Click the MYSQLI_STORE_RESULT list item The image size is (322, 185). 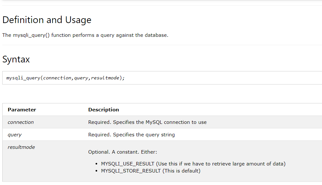click(150, 171)
